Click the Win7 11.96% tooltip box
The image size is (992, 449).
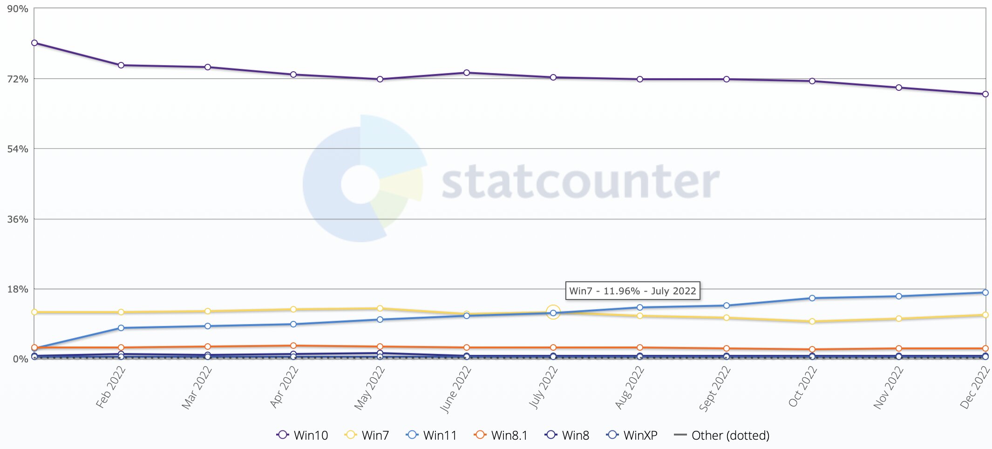tap(632, 291)
